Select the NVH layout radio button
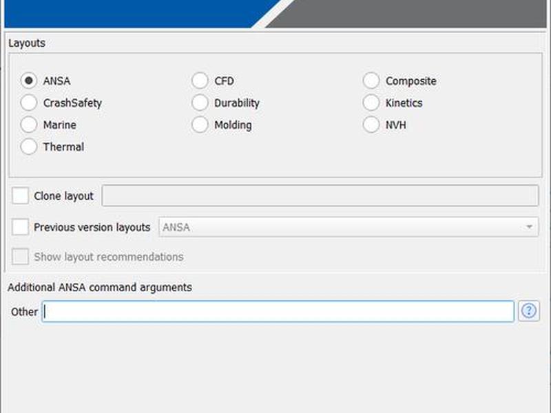The height and width of the screenshot is (413, 551). click(371, 125)
